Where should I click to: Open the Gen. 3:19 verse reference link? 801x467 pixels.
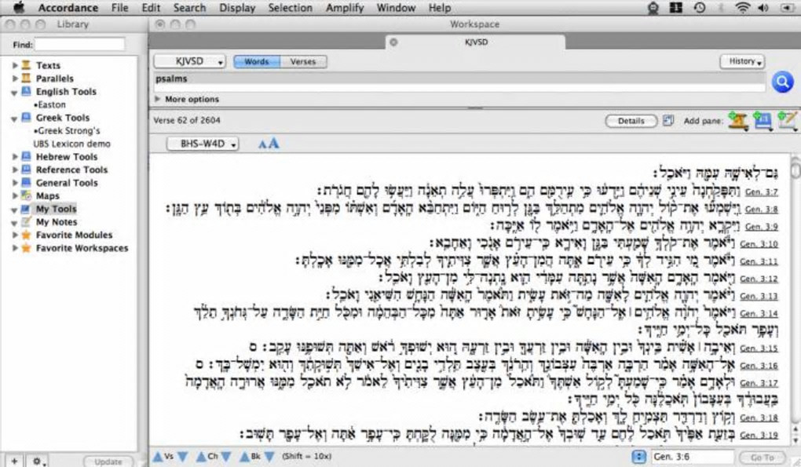coord(759,435)
